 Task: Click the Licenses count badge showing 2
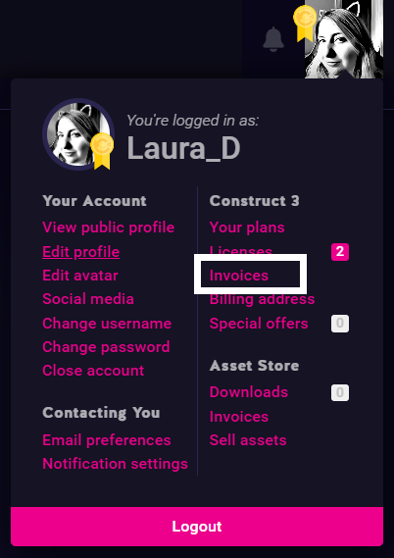pos(340,252)
